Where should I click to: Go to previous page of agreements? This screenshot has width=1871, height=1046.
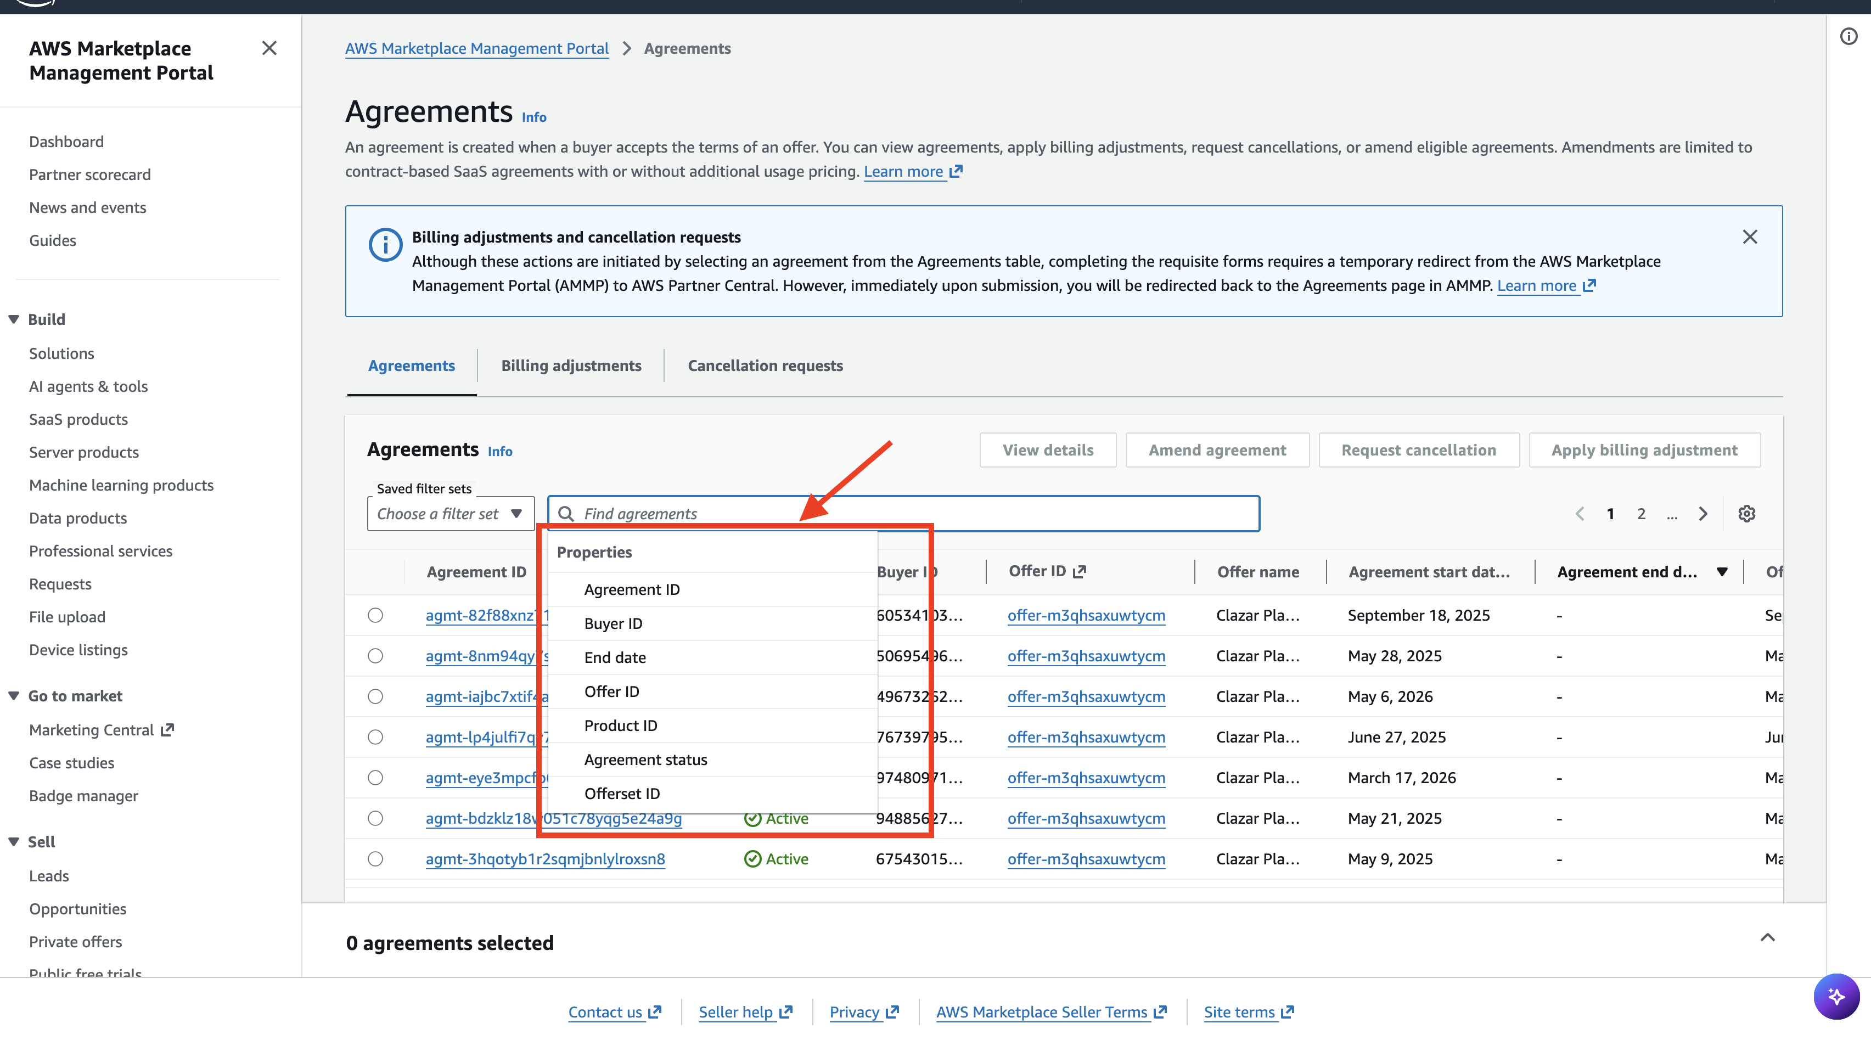coord(1580,514)
